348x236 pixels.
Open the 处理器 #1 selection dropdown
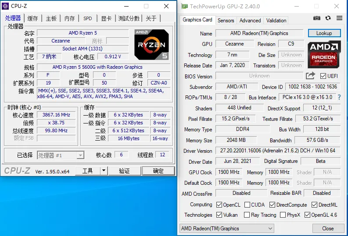click(x=61, y=155)
